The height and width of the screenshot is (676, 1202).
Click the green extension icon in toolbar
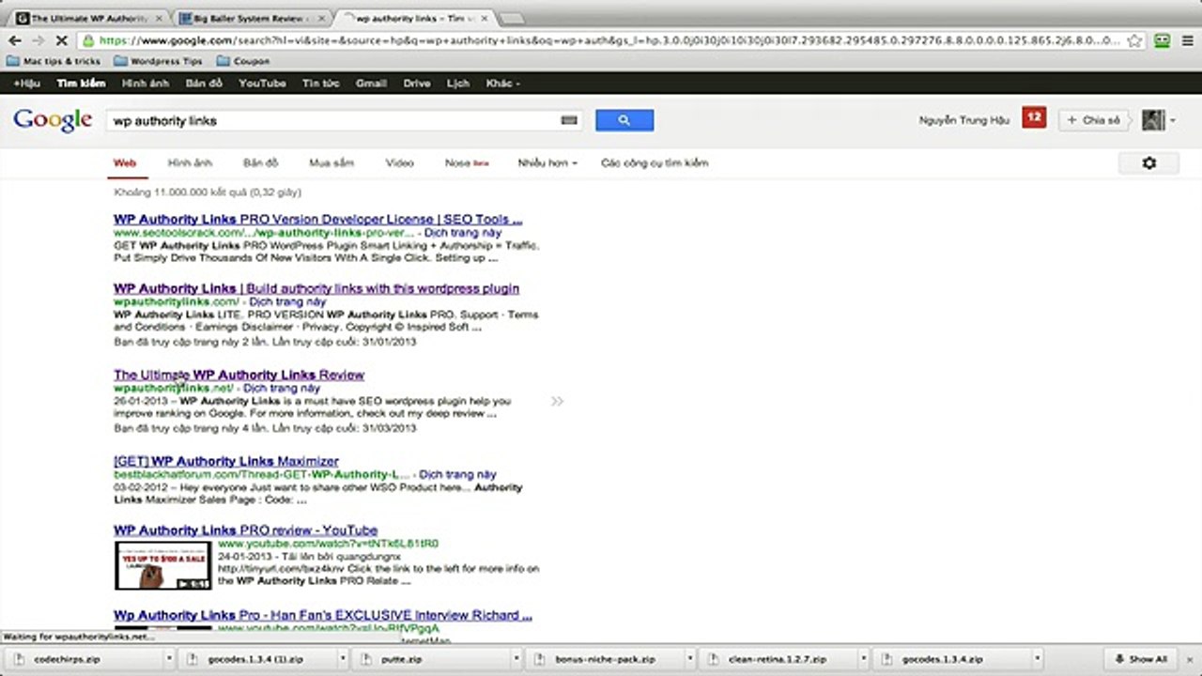click(x=1162, y=40)
